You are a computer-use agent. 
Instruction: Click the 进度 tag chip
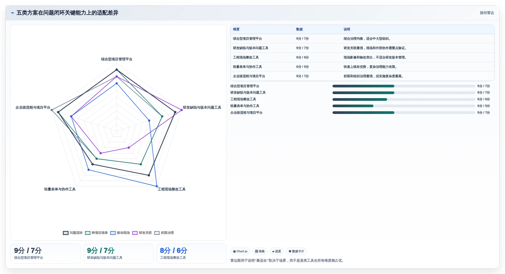point(276,251)
